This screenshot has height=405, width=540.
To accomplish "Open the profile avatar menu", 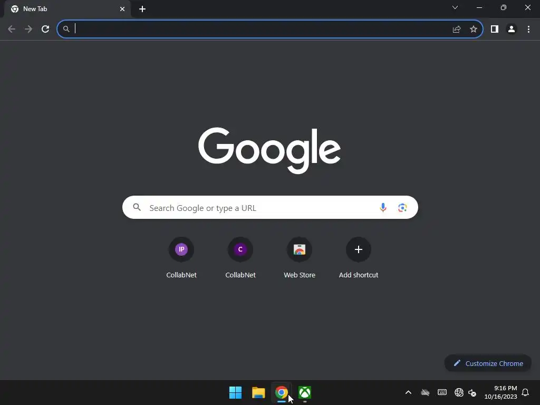I will tap(512, 30).
